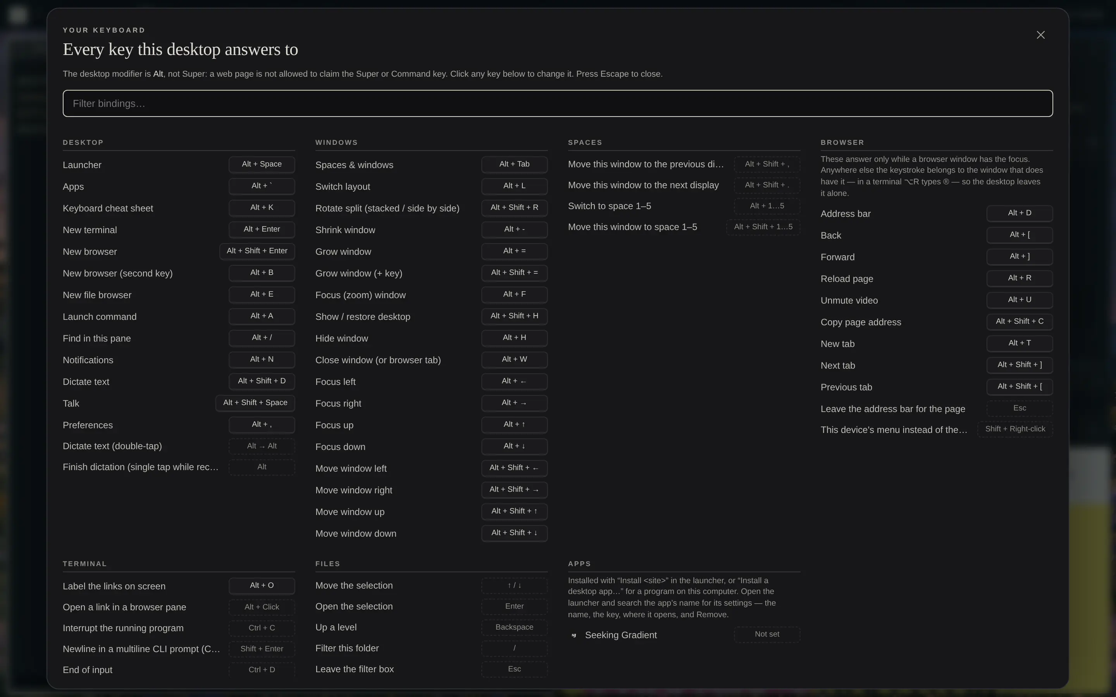Rebind the Notifications Alt + N key
The width and height of the screenshot is (1116, 697).
tap(262, 359)
